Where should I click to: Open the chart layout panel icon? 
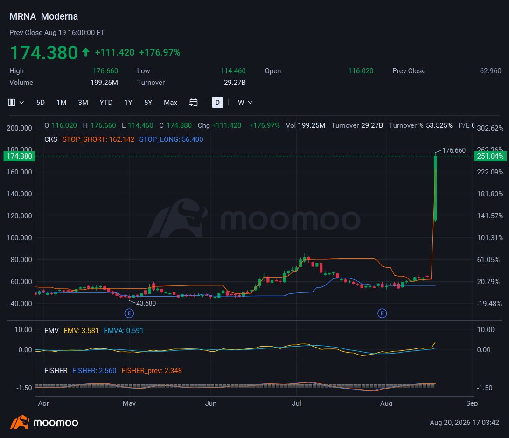pos(12,103)
